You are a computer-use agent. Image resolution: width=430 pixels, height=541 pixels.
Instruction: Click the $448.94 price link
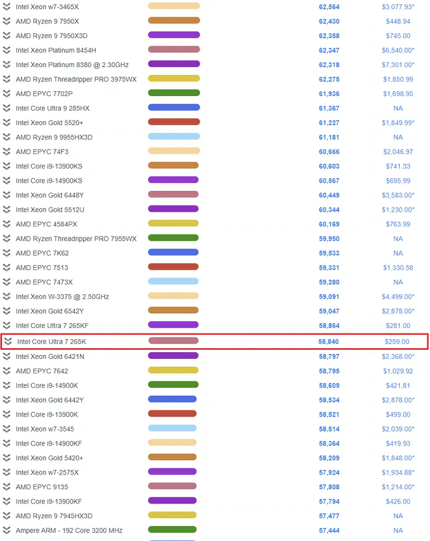click(x=398, y=22)
